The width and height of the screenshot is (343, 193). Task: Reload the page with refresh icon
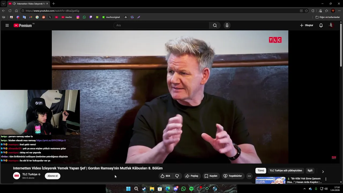click(10, 11)
